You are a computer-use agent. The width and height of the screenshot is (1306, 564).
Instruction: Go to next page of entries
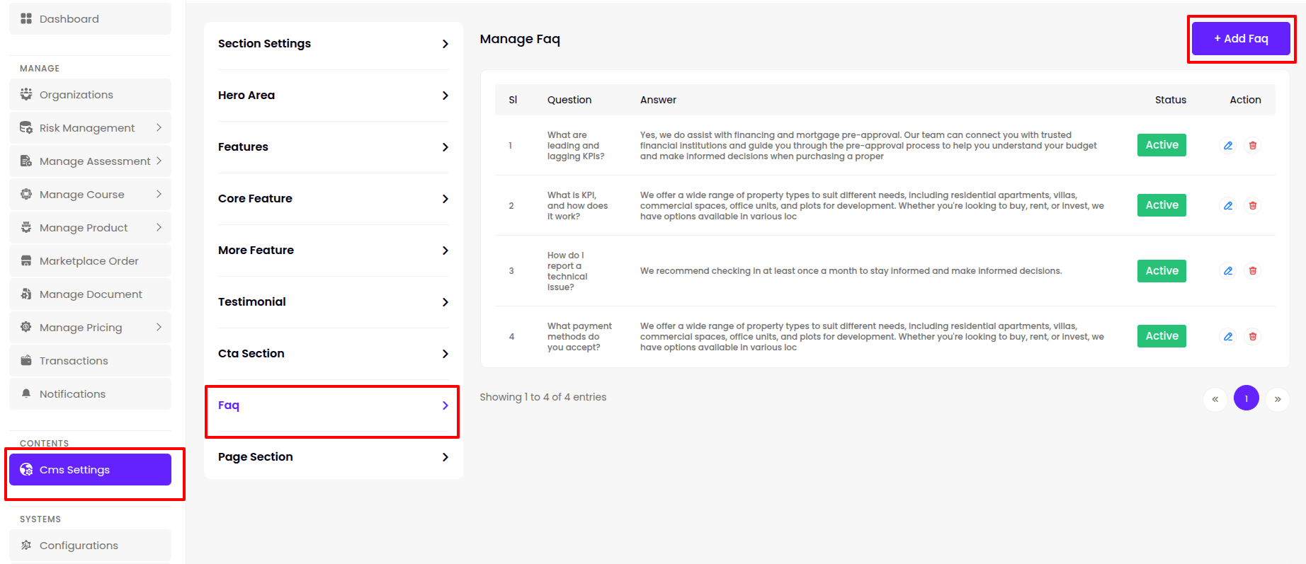point(1277,399)
